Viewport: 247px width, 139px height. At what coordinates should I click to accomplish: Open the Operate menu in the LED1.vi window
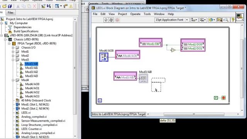(135, 14)
